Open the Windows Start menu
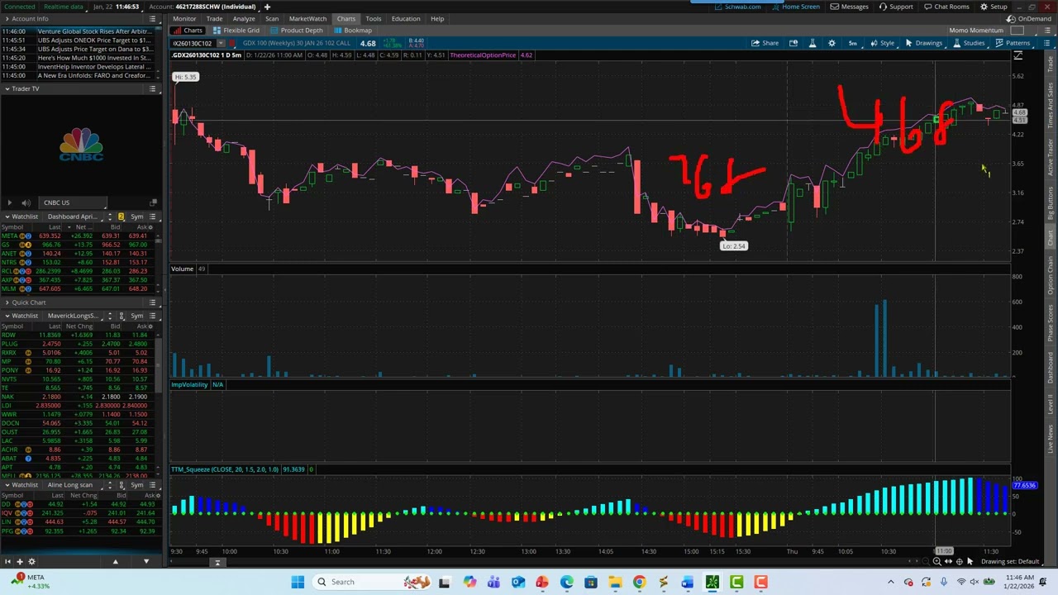The height and width of the screenshot is (595, 1058). point(298,583)
